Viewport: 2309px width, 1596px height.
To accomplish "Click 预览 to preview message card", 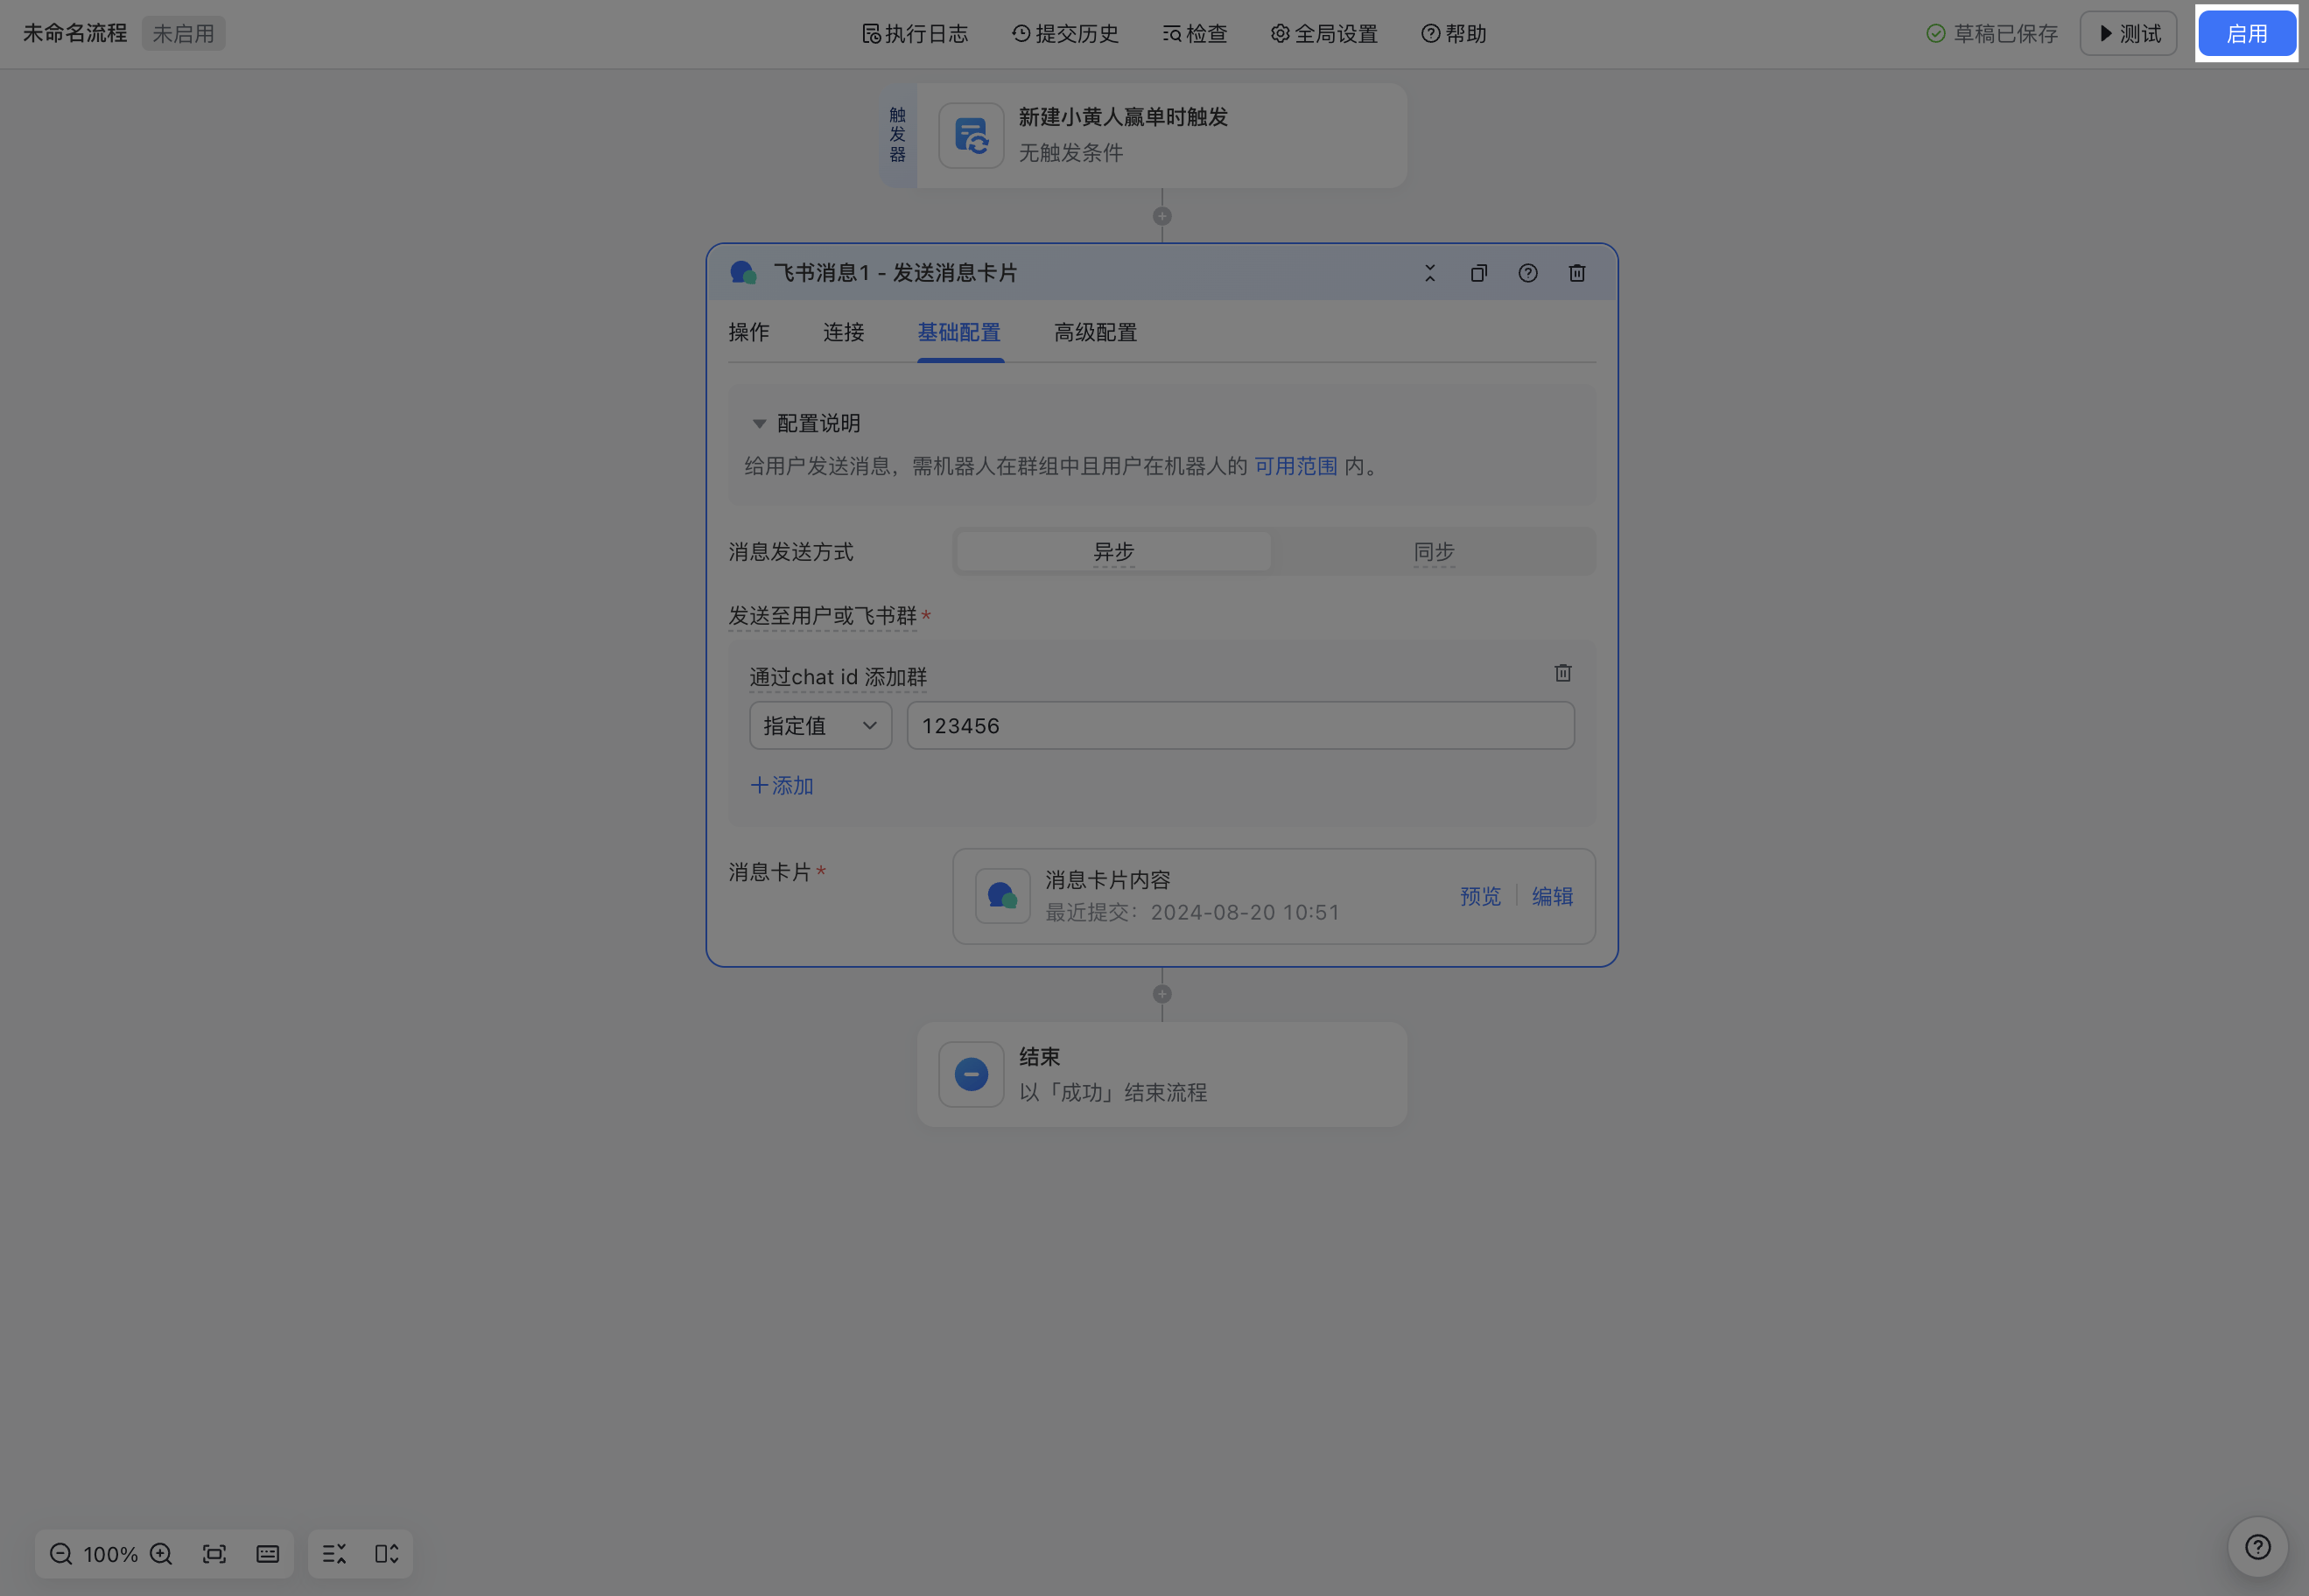I will point(1479,897).
